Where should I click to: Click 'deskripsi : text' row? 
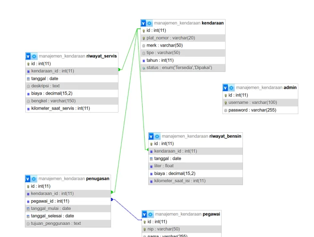pyautogui.click(x=72, y=86)
